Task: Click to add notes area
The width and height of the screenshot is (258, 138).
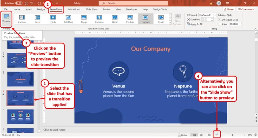Action: [x=55, y=130]
